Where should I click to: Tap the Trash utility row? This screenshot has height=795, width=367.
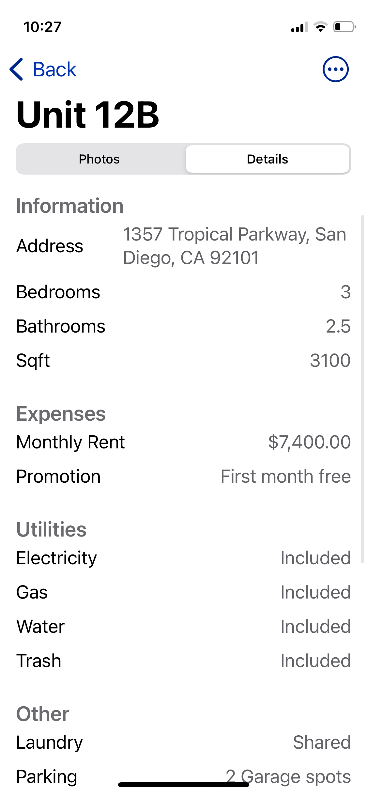tap(183, 661)
